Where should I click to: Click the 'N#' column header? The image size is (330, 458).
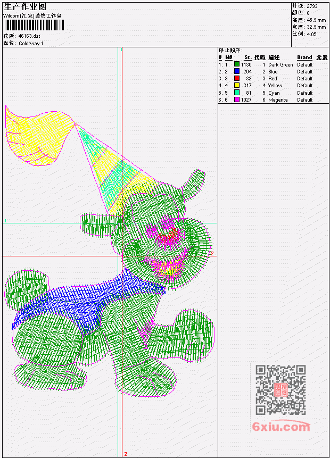coord(228,57)
